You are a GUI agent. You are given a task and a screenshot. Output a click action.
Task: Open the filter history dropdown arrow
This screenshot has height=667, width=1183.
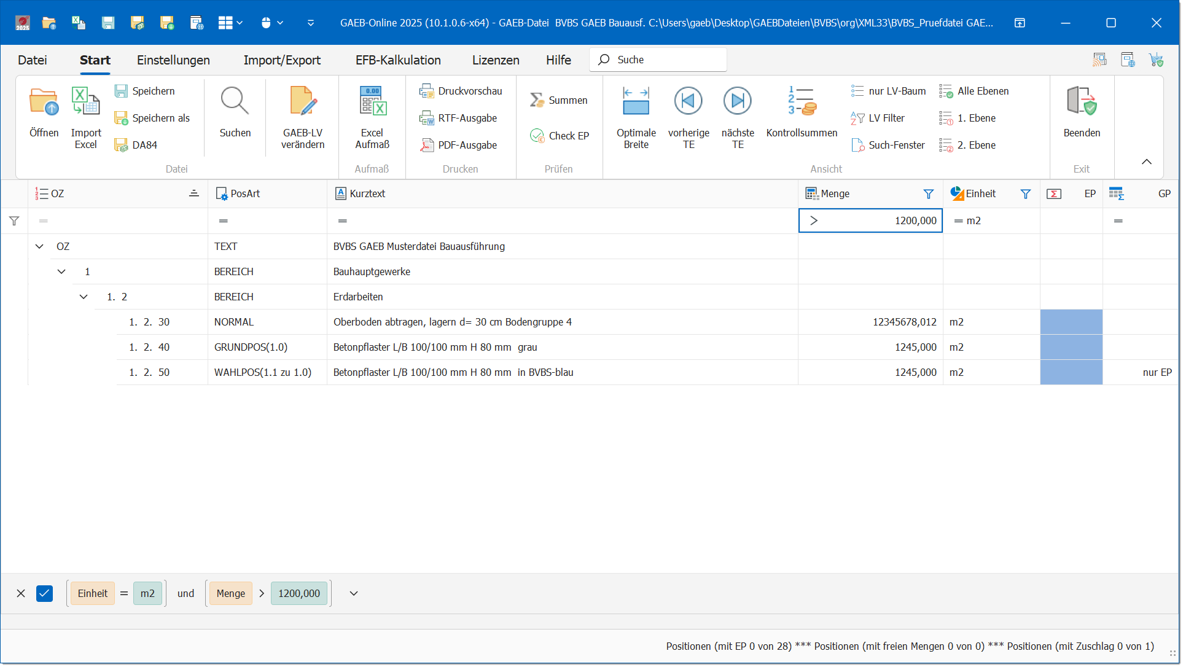pos(354,594)
